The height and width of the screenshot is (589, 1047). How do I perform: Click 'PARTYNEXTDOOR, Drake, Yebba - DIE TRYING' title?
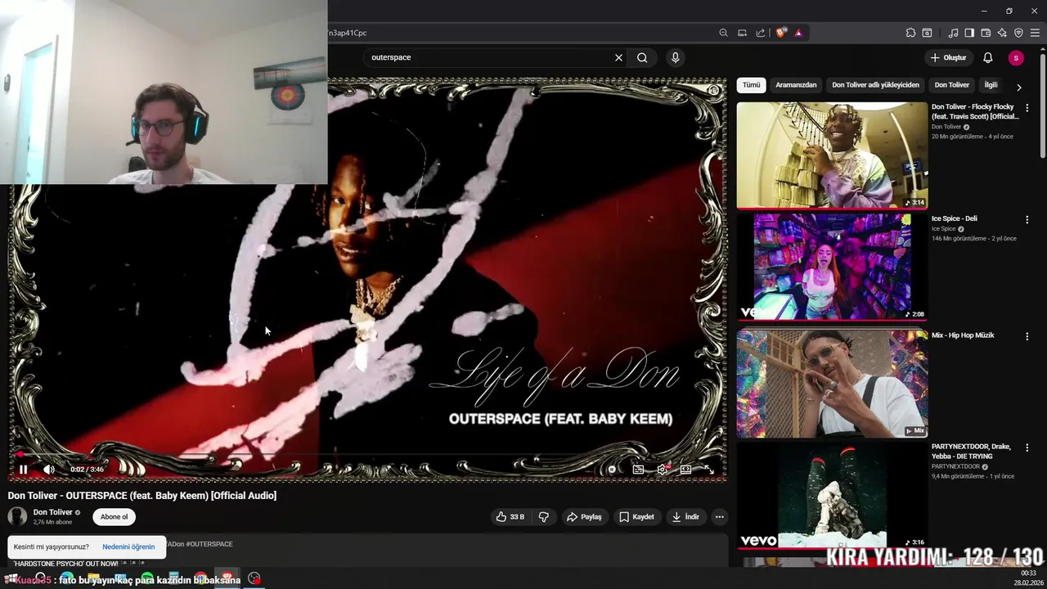(971, 452)
